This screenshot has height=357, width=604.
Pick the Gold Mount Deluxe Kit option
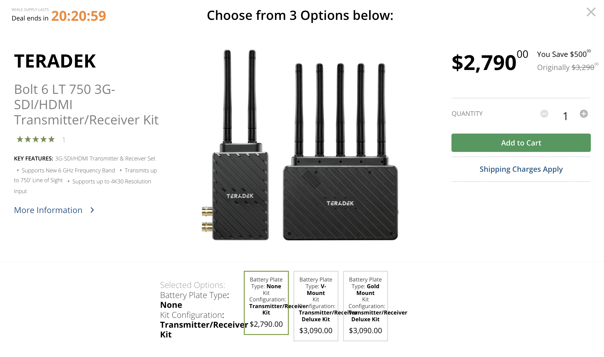(x=365, y=306)
